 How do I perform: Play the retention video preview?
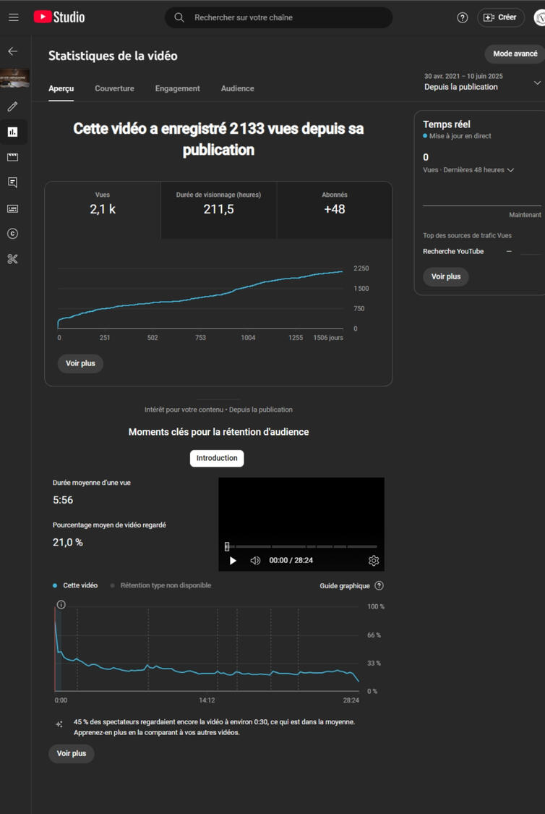[233, 561]
